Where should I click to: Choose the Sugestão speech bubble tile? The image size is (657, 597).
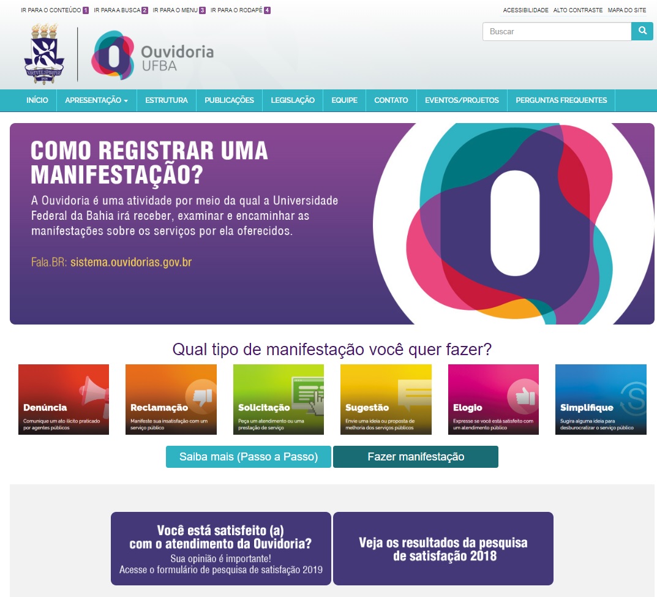point(386,399)
